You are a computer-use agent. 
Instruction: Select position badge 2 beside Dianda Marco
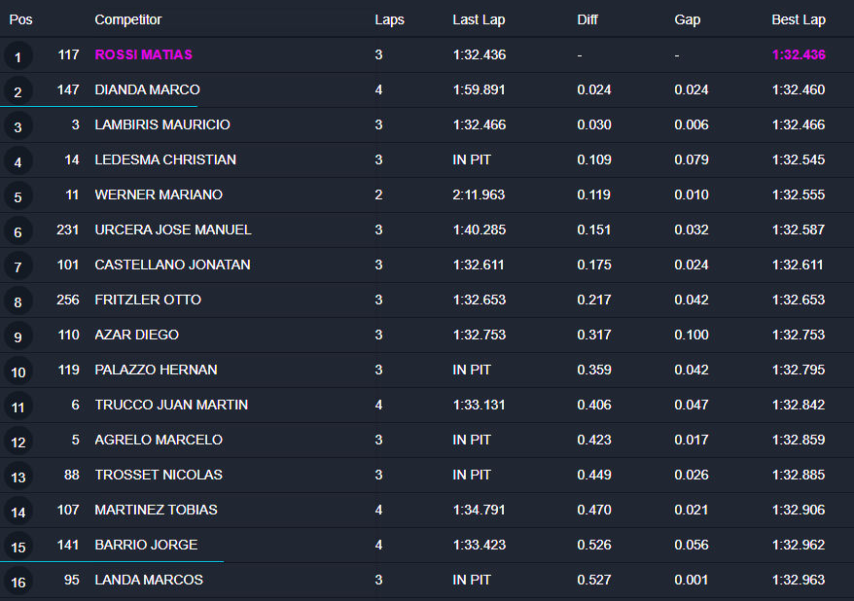click(18, 90)
